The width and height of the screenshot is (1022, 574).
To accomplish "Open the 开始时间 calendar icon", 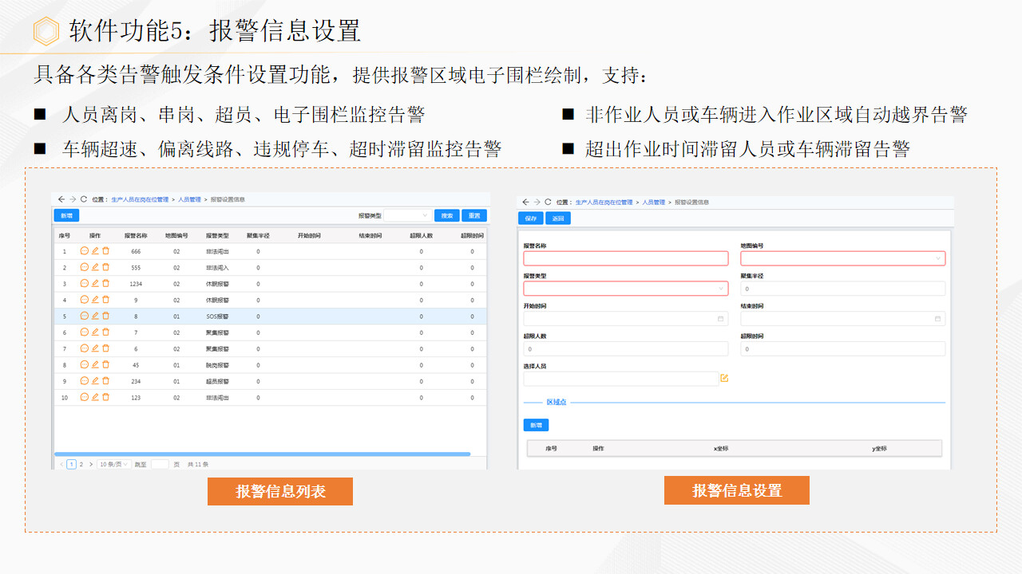I will (720, 318).
